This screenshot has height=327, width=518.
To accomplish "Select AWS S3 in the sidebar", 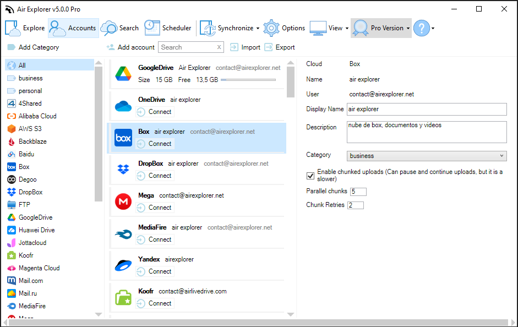I will coord(50,129).
